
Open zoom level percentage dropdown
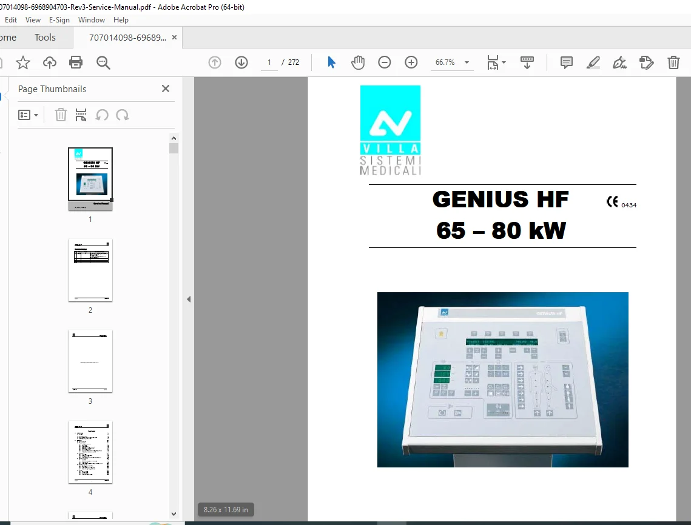(x=467, y=62)
